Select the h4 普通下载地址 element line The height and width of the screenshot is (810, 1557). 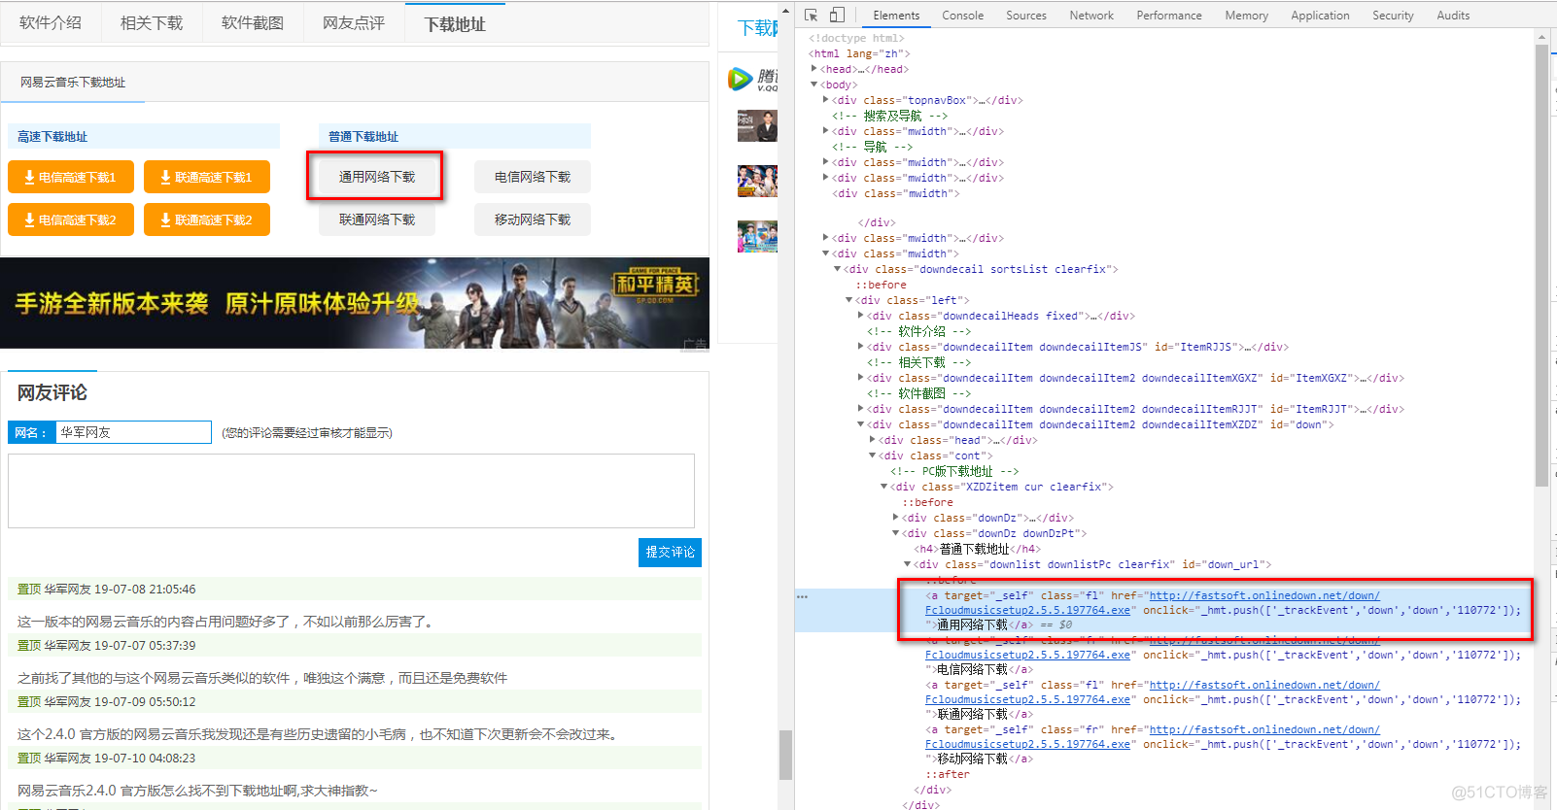pyautogui.click(x=977, y=549)
